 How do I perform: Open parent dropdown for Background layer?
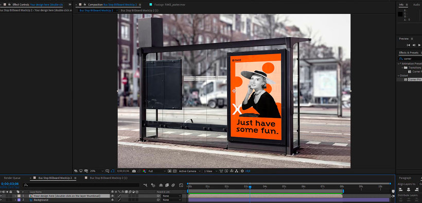coord(172,200)
